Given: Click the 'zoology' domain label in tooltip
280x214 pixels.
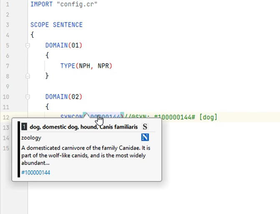Looking at the screenshot, I should click(31, 137).
